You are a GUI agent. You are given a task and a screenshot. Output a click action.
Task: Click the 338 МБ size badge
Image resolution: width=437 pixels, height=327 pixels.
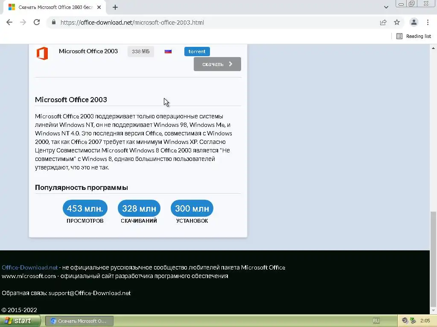[141, 52]
